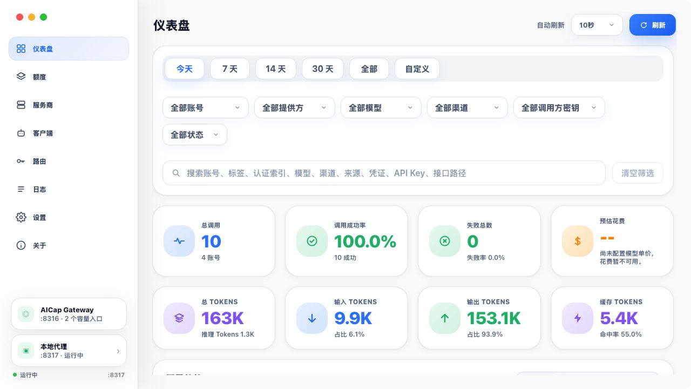Image resolution: width=691 pixels, height=389 pixels.
Task: Click the up-arrow icon on 输出 TOKENS card
Action: point(445,318)
